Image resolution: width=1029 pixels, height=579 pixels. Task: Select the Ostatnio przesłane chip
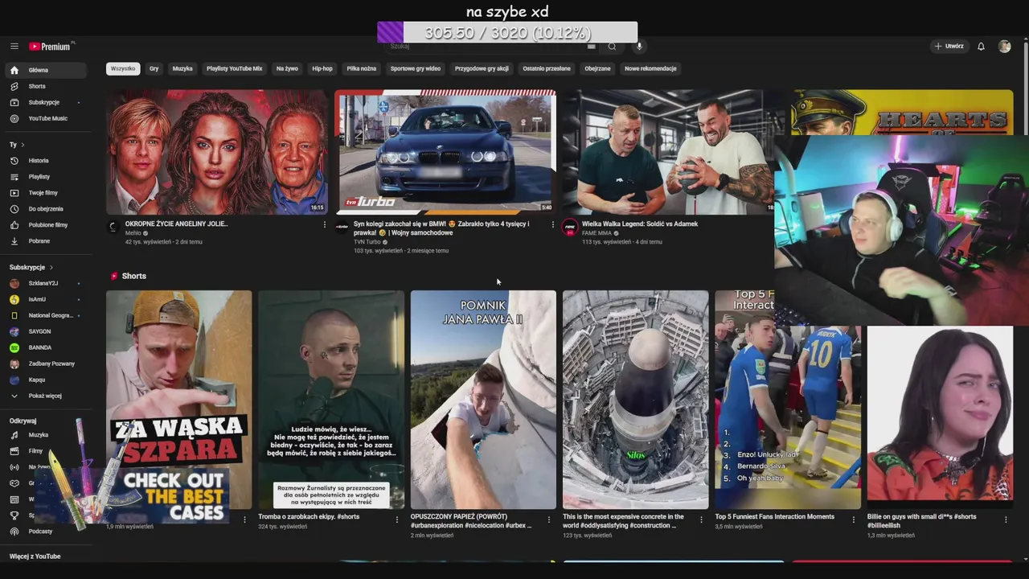click(x=547, y=68)
